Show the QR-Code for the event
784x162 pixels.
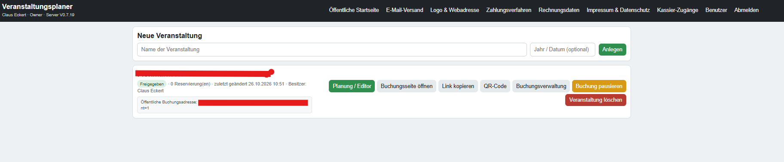(x=495, y=86)
